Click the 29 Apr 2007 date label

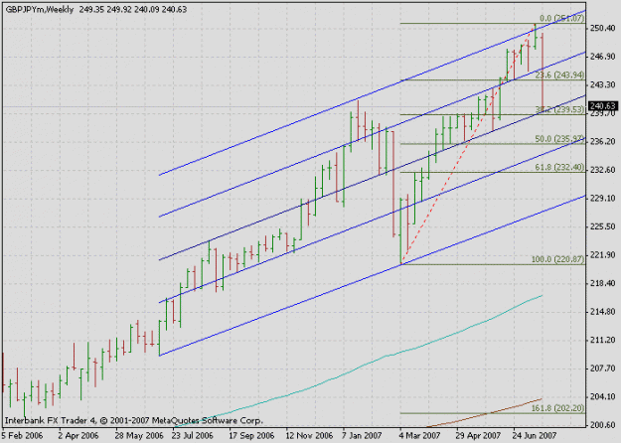point(479,436)
